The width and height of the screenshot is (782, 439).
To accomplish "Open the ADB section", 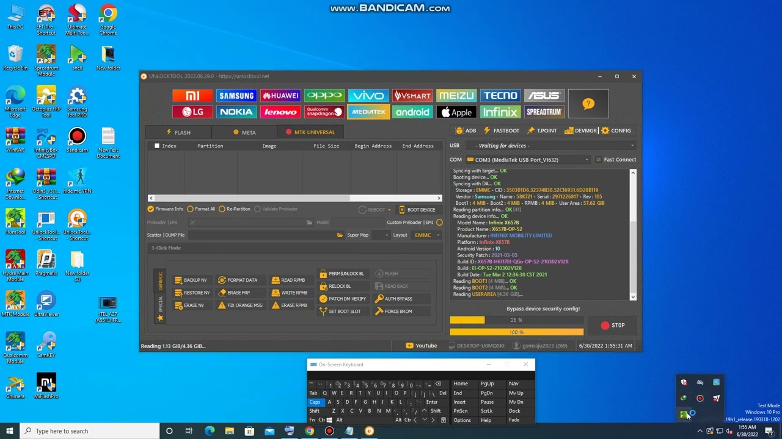I will click(466, 130).
